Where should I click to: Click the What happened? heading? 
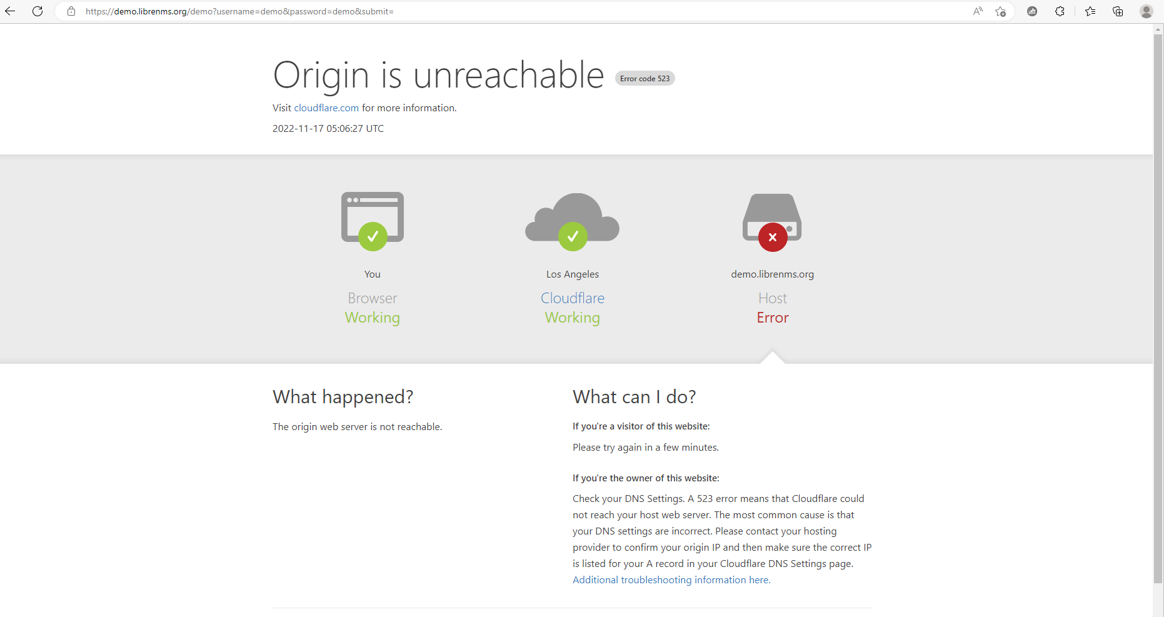[x=343, y=397]
